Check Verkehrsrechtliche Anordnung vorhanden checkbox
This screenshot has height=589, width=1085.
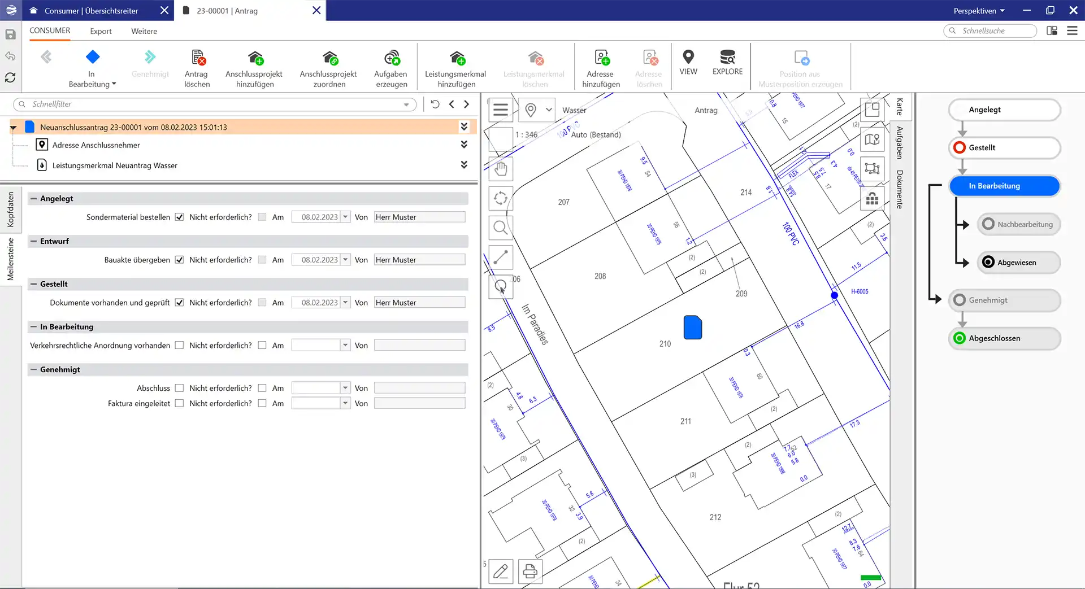point(179,345)
